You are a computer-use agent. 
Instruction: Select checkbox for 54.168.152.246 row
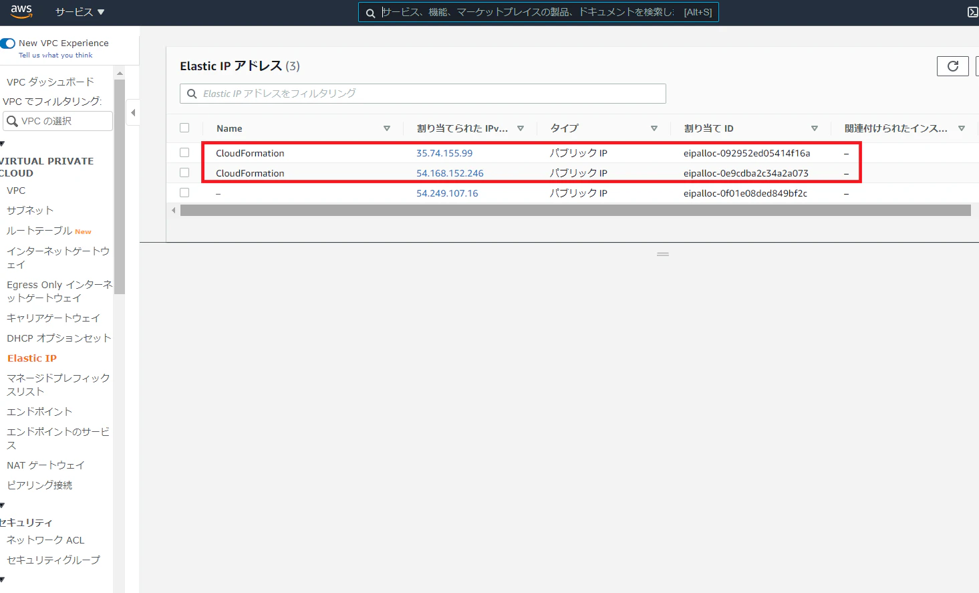click(x=184, y=172)
